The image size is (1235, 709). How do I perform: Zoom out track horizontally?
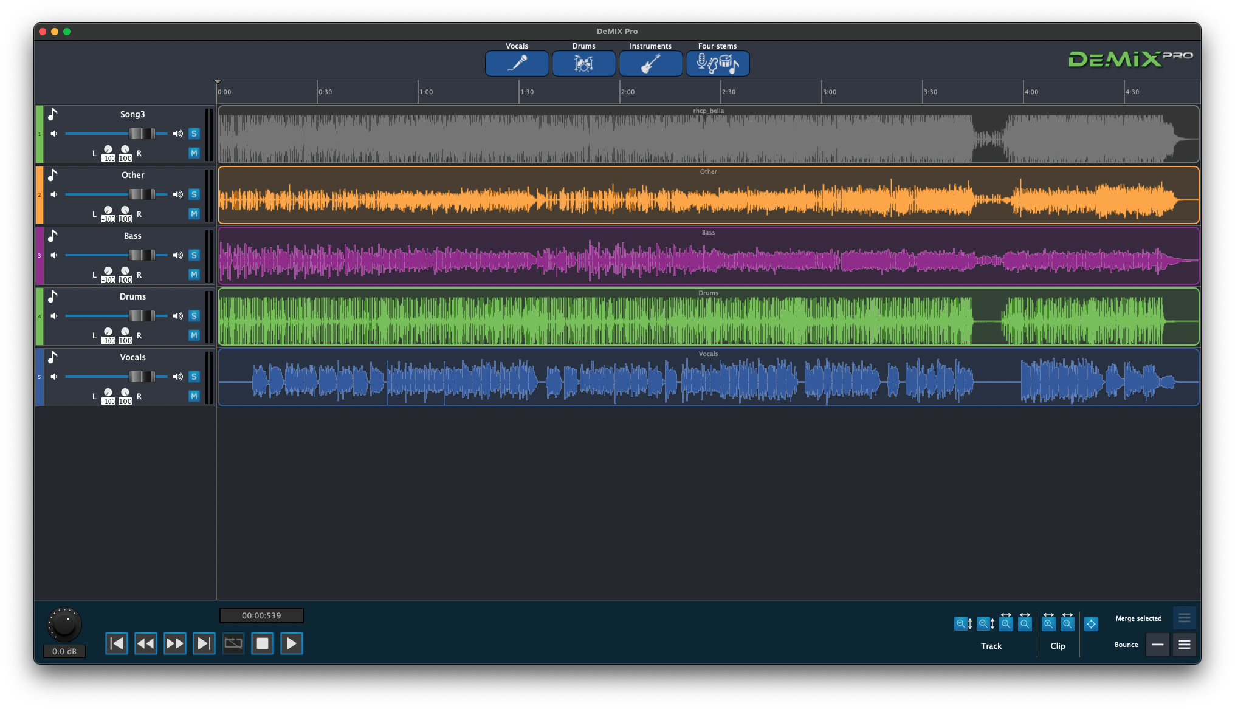point(1025,622)
